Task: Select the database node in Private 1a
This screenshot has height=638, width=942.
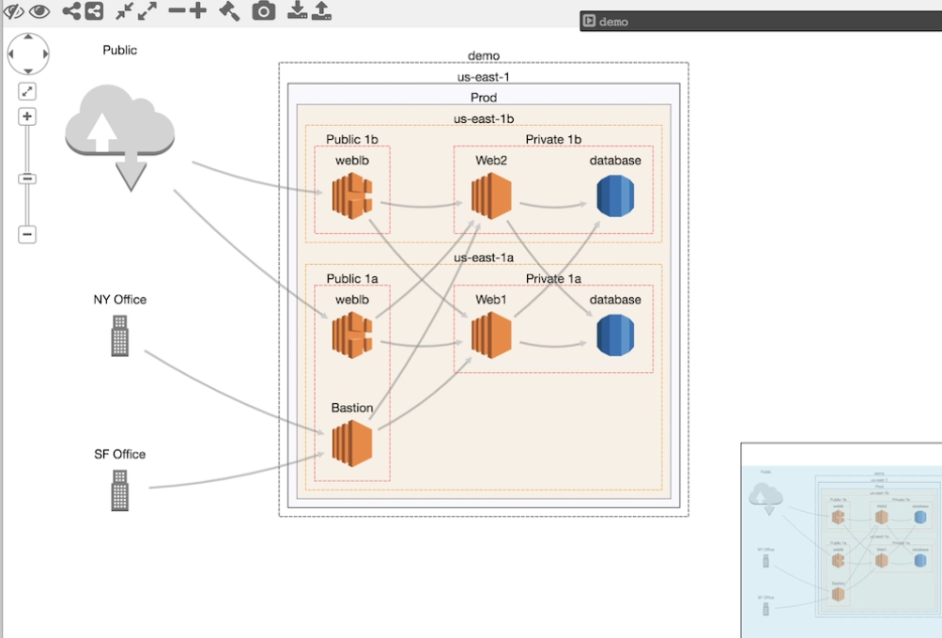Action: (x=615, y=335)
